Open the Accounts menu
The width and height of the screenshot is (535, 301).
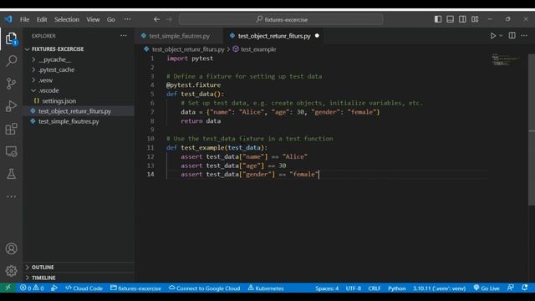[11, 248]
